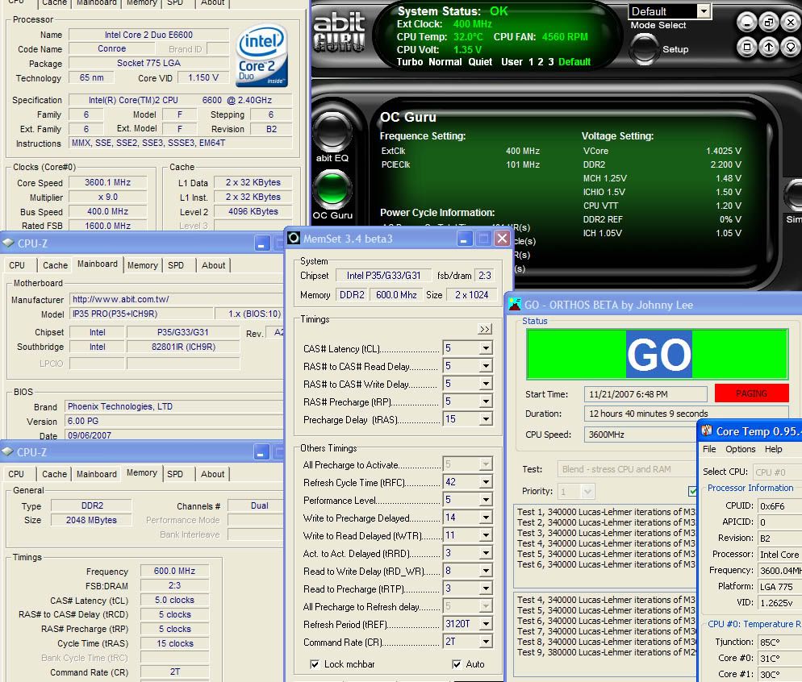
Task: Click the up-arrow round button in abit Guru
Action: click(x=769, y=47)
